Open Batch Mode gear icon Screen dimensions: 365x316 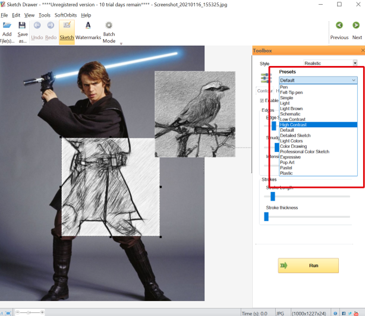(x=109, y=25)
